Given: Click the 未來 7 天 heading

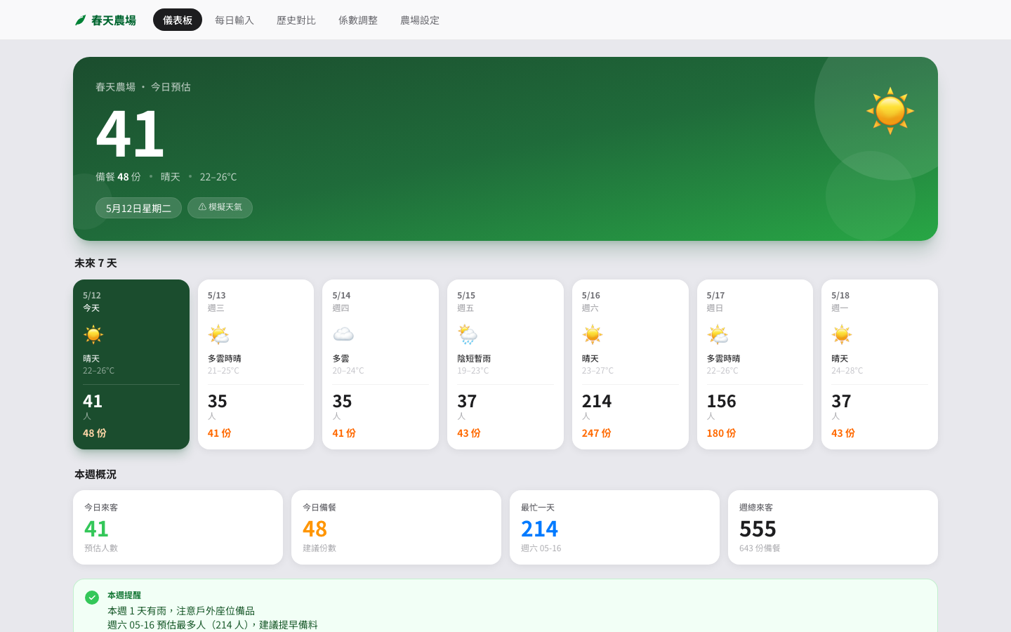Looking at the screenshot, I should 95,263.
